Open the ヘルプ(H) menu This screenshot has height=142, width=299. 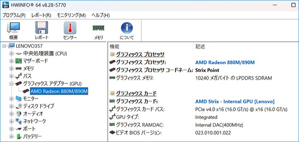pos(101,15)
